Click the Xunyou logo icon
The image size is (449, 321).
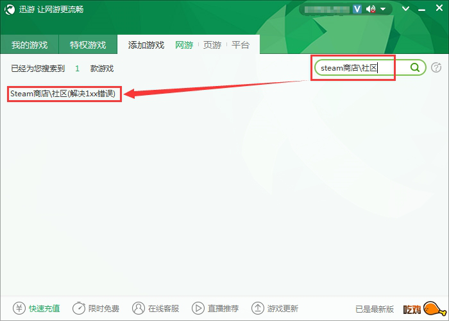tap(10, 10)
